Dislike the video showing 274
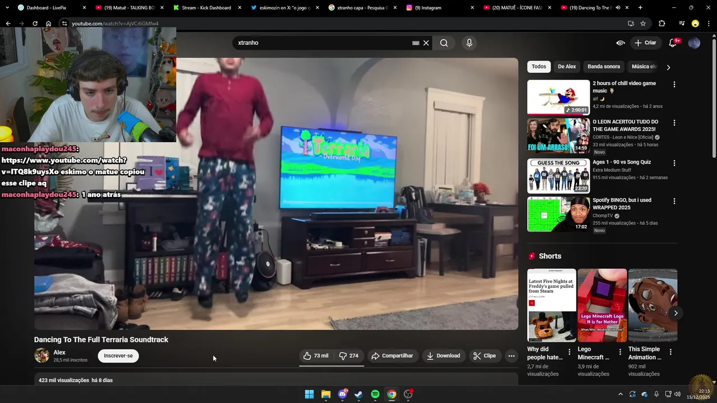The width and height of the screenshot is (717, 403). (348, 355)
